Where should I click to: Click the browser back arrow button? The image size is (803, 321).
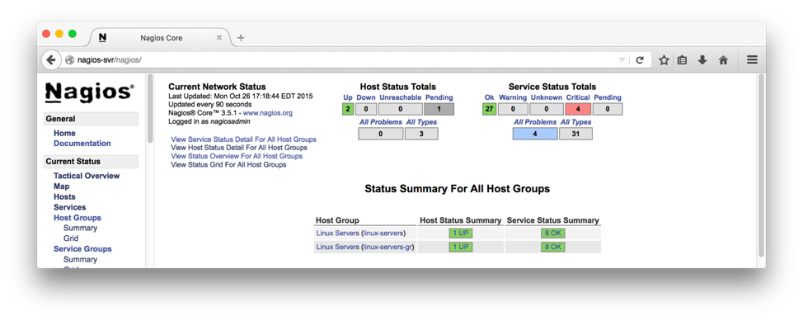[x=50, y=60]
